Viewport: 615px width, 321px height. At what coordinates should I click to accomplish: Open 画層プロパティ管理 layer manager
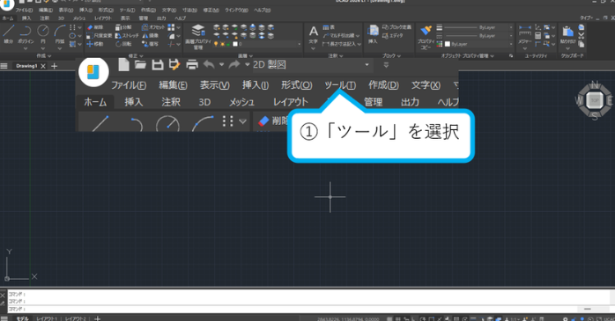pos(198,36)
